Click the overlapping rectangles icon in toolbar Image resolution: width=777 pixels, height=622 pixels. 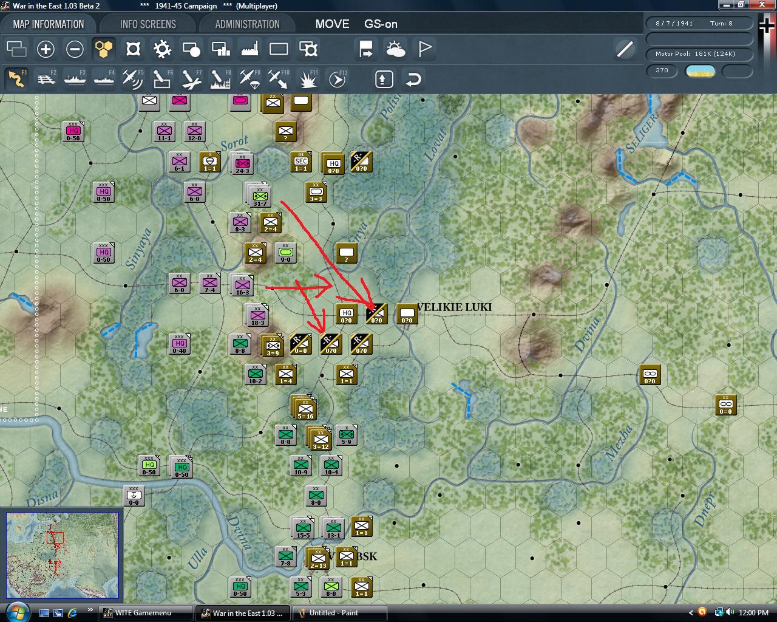pos(16,49)
